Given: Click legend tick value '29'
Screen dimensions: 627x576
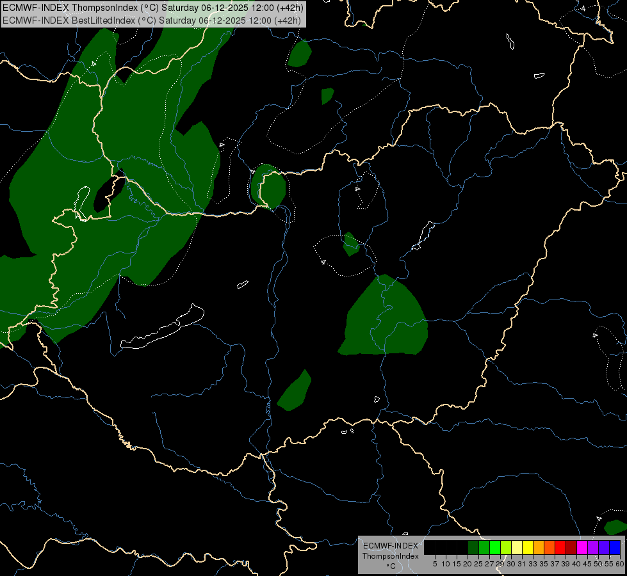Looking at the screenshot, I should point(500,564).
